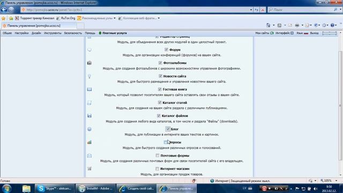This screenshot has height=193, width=343.
Task: Open the address bar history dropdown
Action: (251, 10)
